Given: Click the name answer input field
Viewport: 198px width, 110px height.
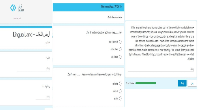Looking at the screenshot, I should tap(33, 69).
